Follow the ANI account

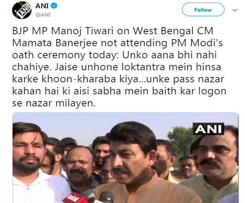pos(203,10)
